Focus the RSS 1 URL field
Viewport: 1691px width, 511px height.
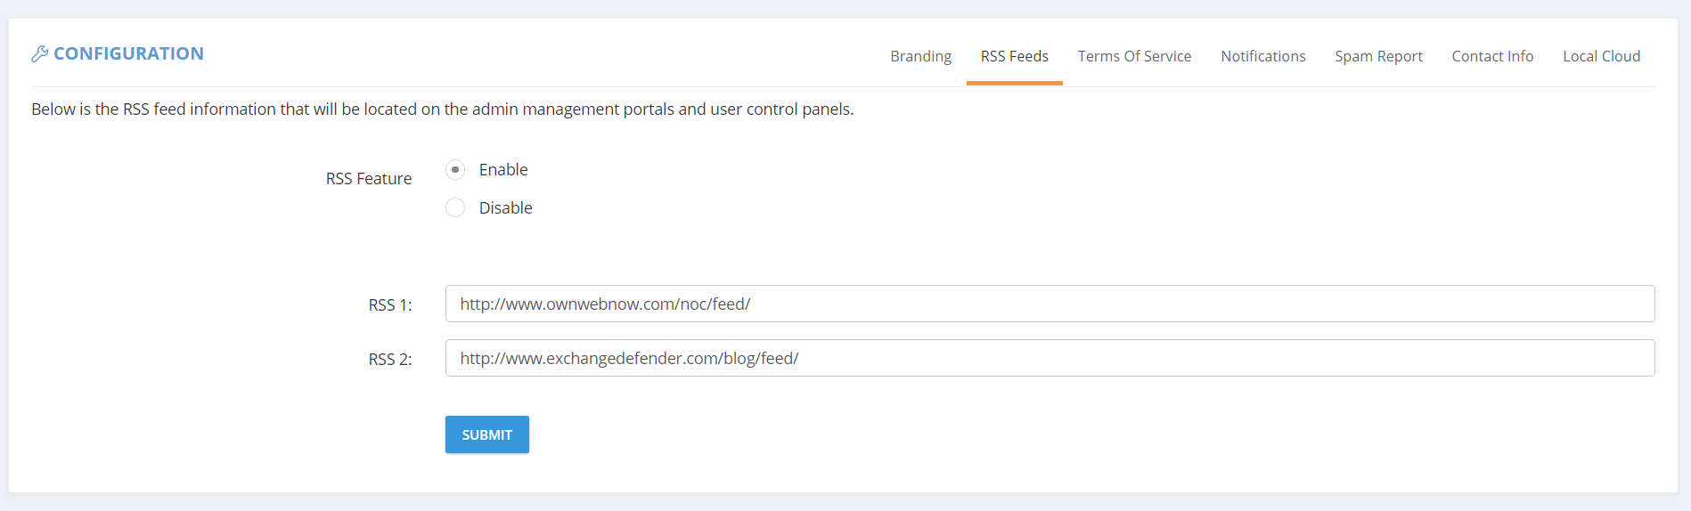(1050, 304)
